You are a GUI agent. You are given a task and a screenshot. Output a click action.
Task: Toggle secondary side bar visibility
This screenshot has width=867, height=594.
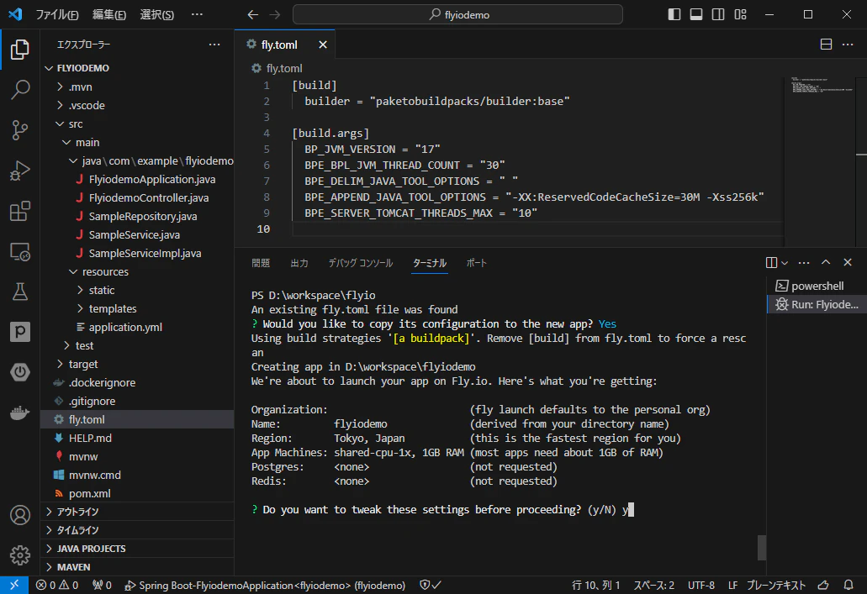click(718, 14)
